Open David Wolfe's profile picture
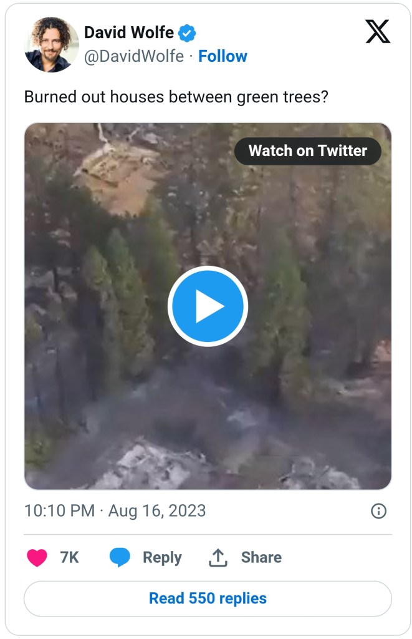Viewport: 412px width, 639px height. tap(52, 44)
